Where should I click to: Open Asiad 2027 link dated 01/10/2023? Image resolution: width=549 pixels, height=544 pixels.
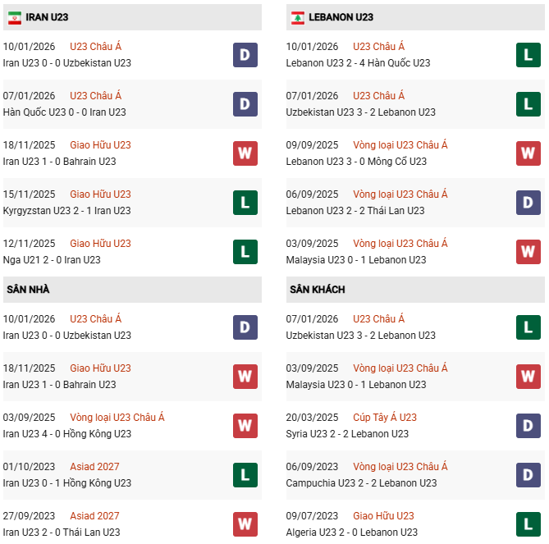(94, 467)
